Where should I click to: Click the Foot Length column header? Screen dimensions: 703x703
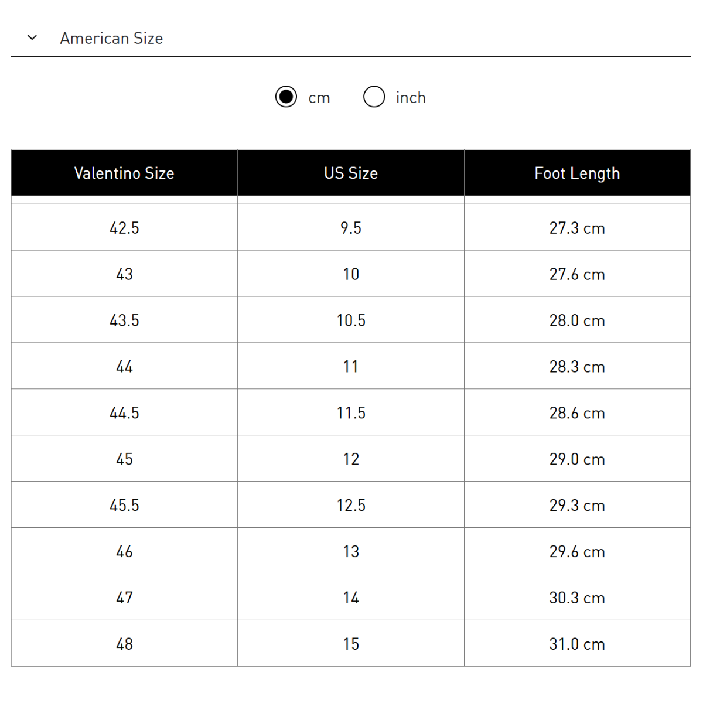tap(577, 173)
